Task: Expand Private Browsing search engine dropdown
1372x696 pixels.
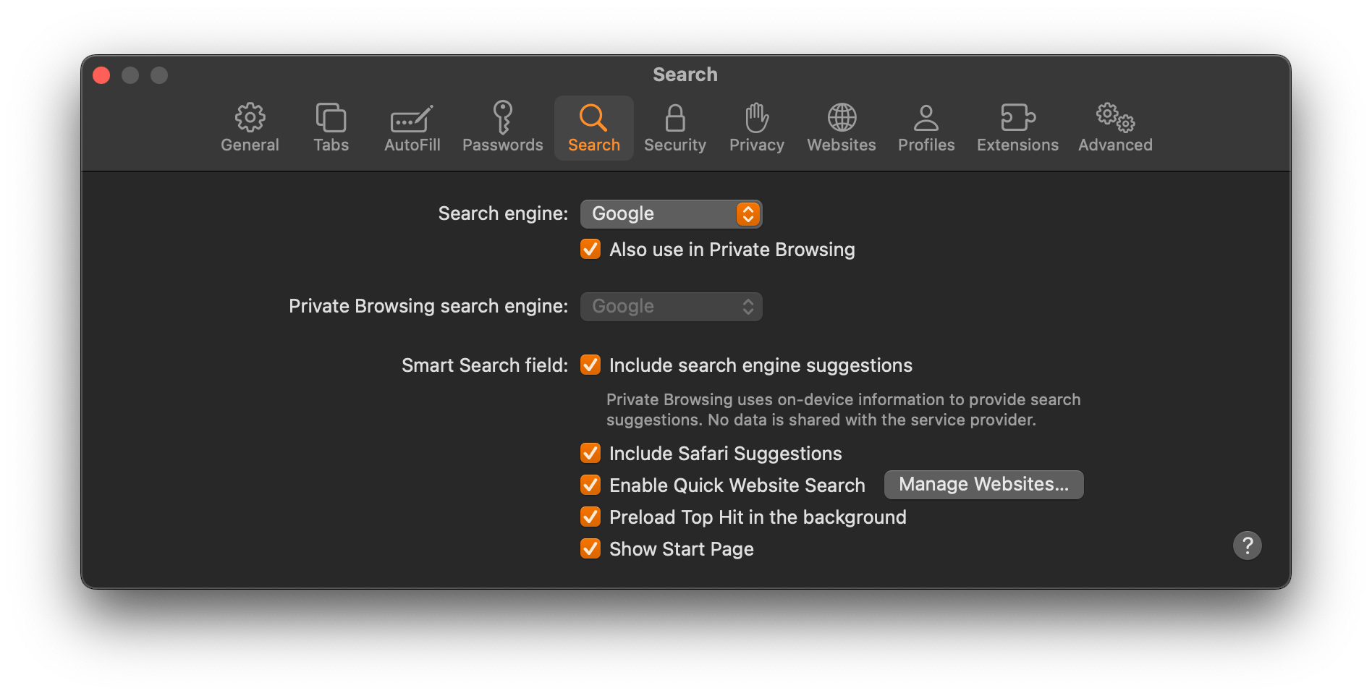Action: click(671, 306)
